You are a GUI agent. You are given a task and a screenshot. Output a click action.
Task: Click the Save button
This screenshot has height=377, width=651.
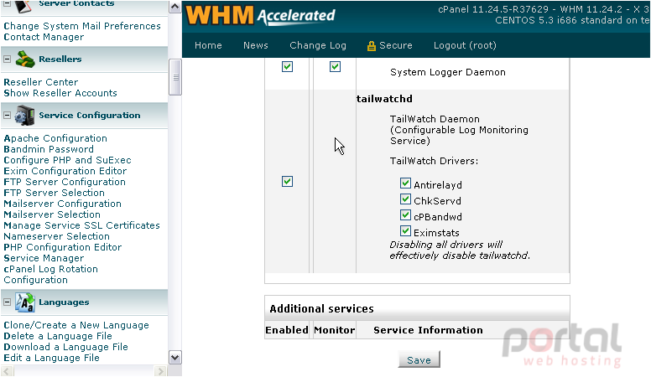(419, 360)
